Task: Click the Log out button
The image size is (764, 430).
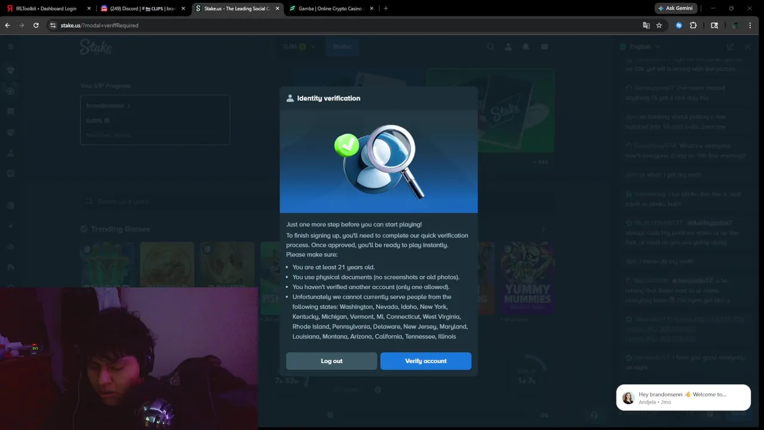Action: click(331, 361)
